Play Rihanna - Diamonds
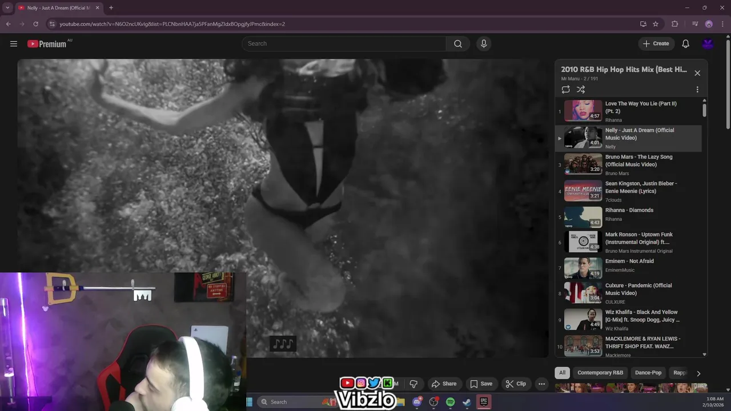The image size is (731, 411). coord(628,217)
